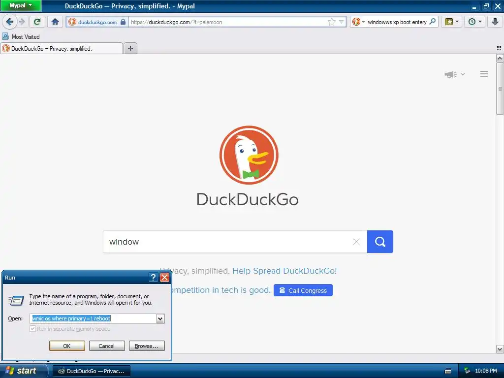Open the DuckDuckGo megaphone menu
The width and height of the screenshot is (504, 378).
(x=454, y=74)
